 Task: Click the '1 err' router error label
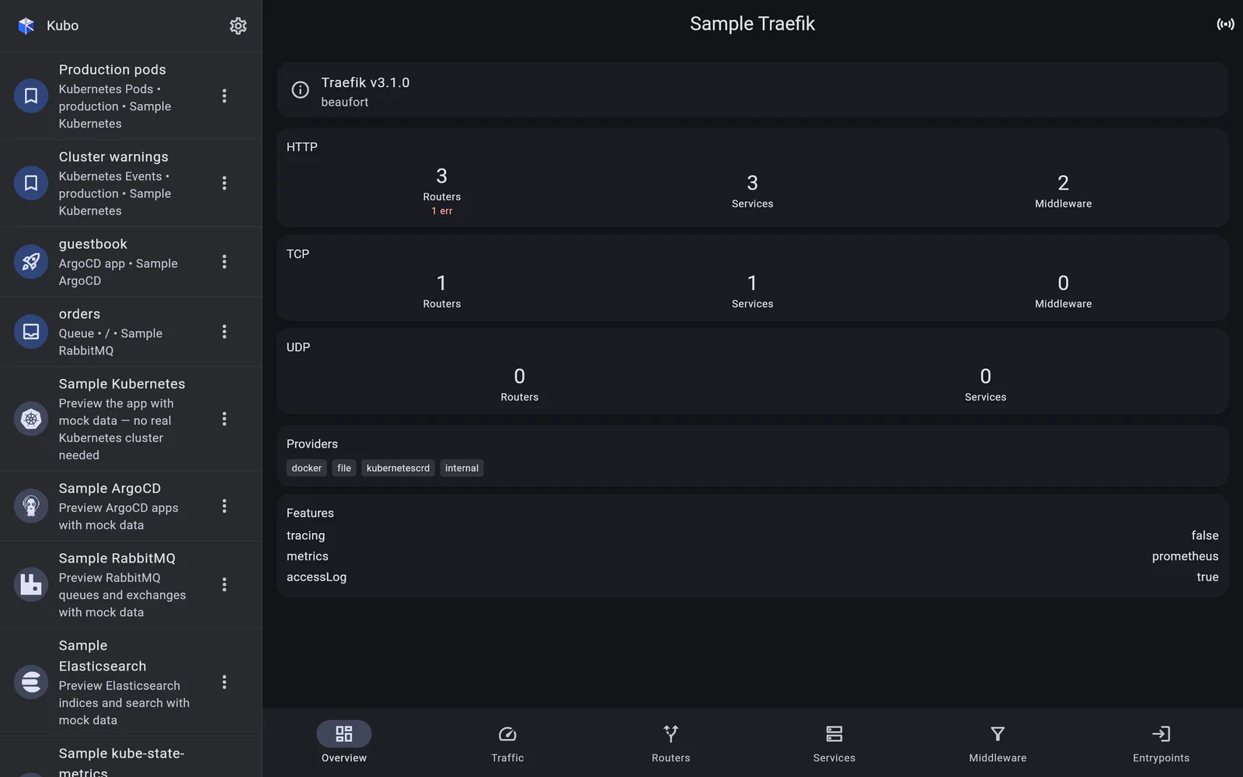(442, 211)
